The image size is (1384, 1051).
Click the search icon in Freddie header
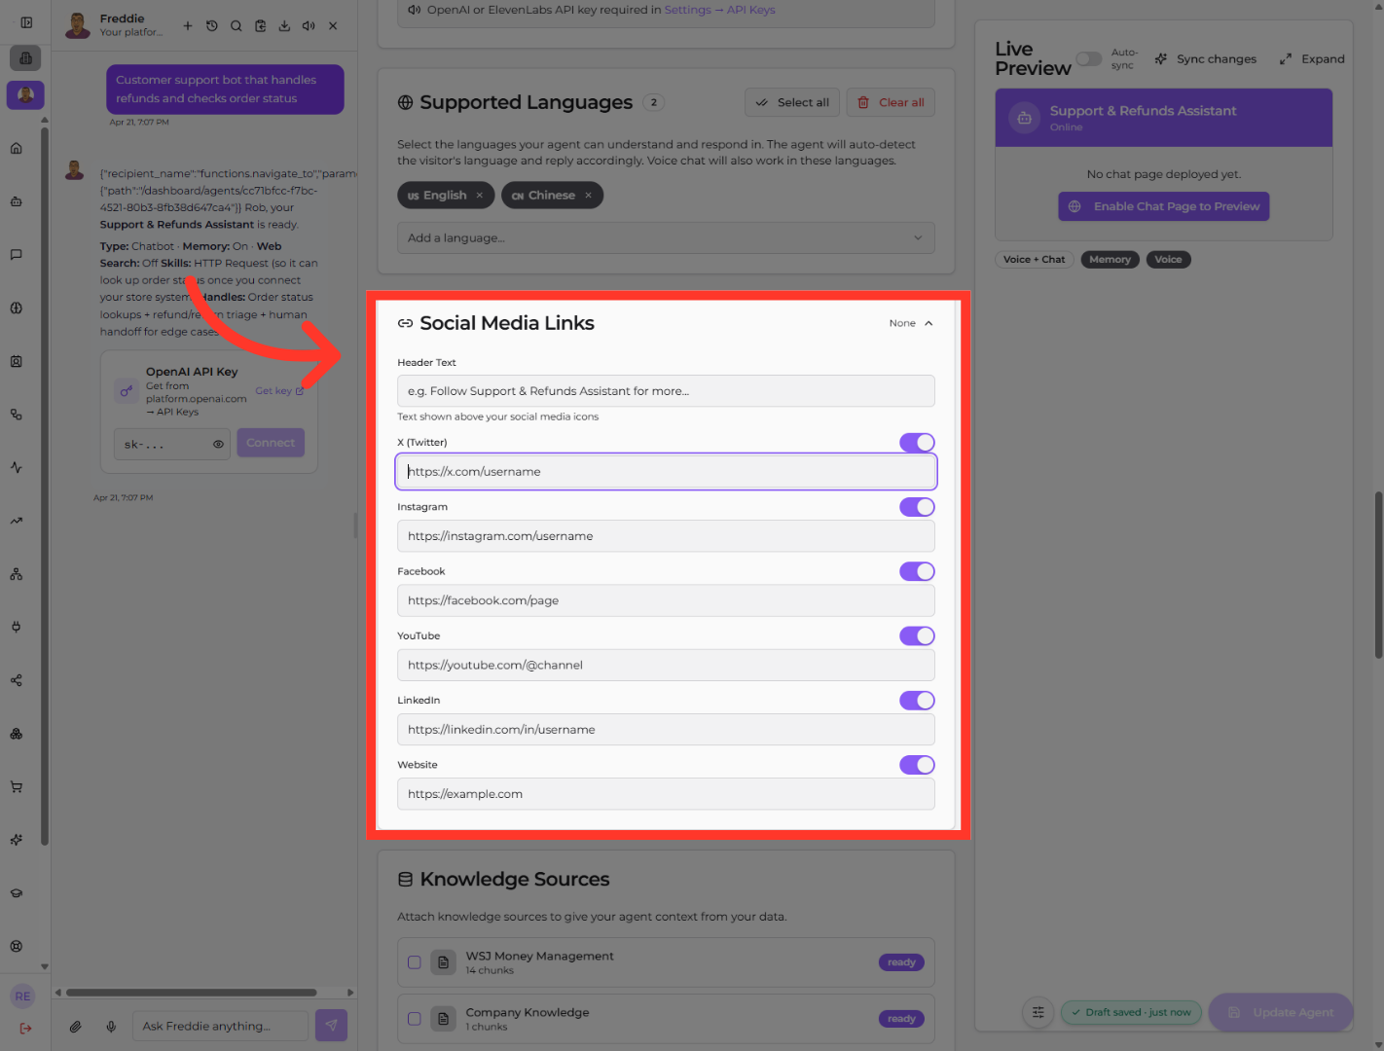[237, 26]
